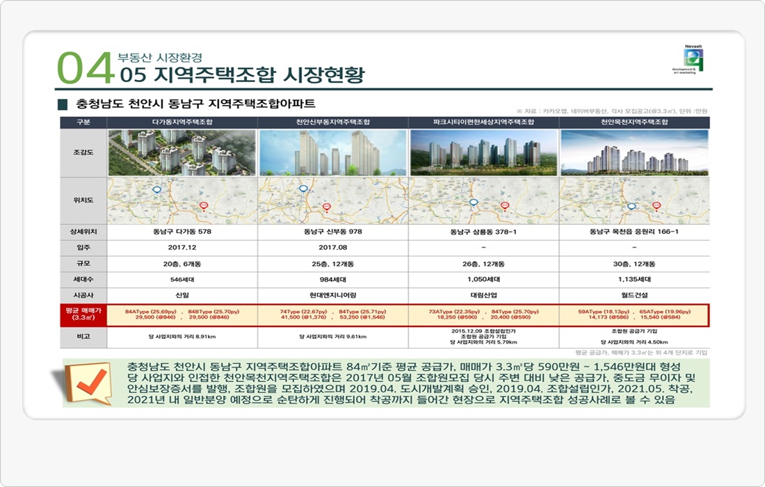Open the 천안신부동지역주택조합 tower rendering image
This screenshot has width=765, height=487.
[332, 152]
